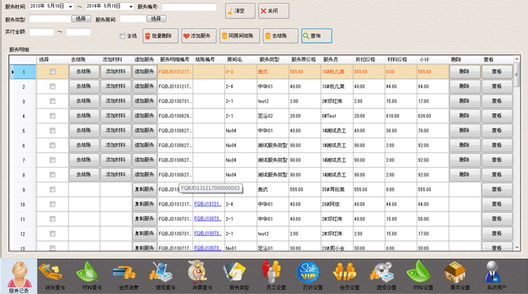This screenshot has width=528, height=294.
Task: Click the 实付金额 minimum amount field
Action: tap(42, 32)
